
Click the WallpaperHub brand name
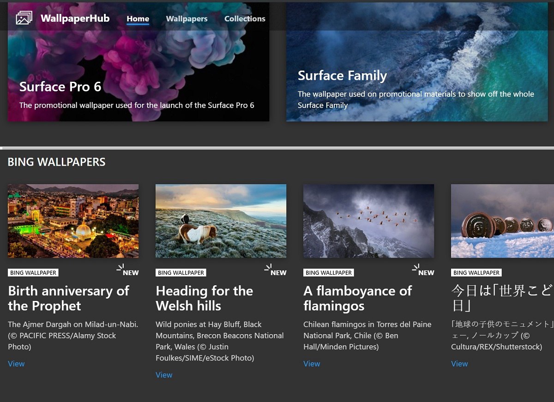click(x=75, y=18)
